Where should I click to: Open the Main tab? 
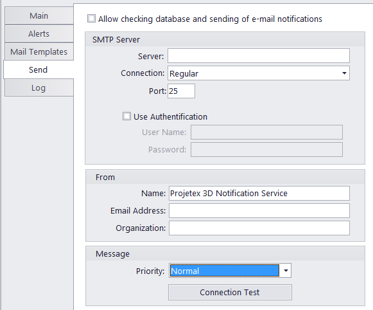pyautogui.click(x=39, y=15)
